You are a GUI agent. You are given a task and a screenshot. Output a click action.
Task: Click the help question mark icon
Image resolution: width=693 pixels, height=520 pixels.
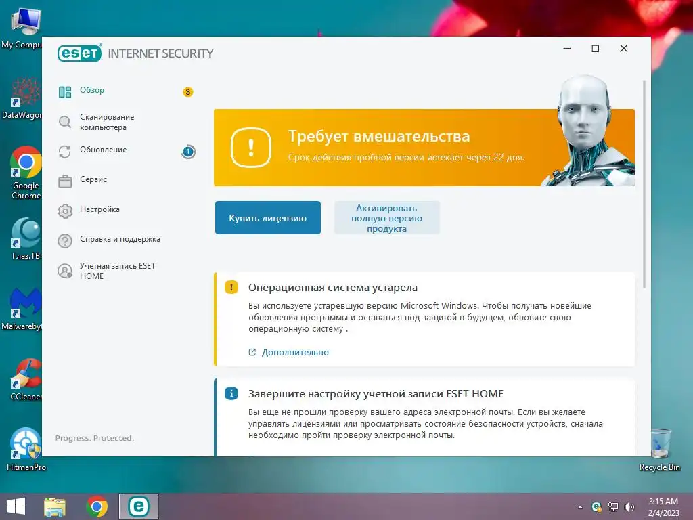65,241
